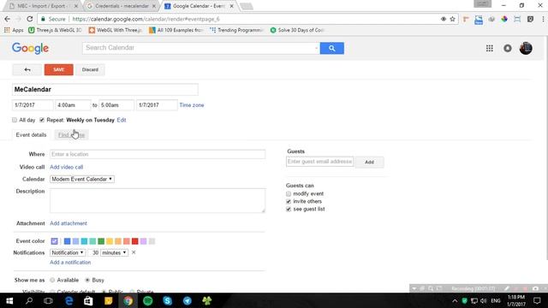The width and height of the screenshot is (548, 308).
Task: Open the Google apps grid
Action: [489, 48]
